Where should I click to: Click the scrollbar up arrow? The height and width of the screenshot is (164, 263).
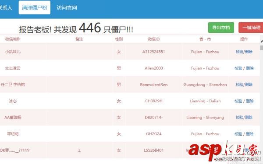pos(262,42)
